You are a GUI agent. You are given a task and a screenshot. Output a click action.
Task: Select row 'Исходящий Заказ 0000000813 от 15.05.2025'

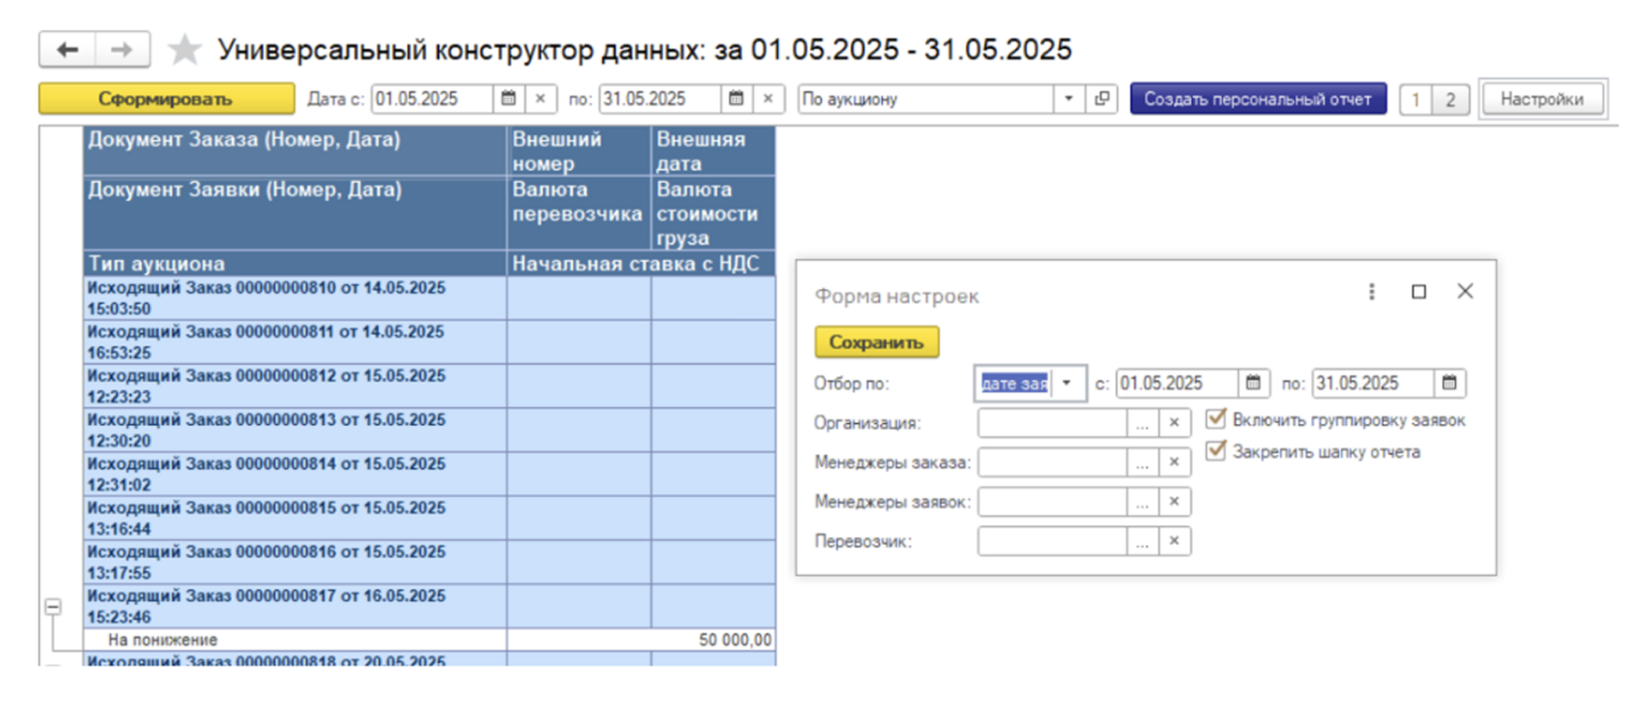click(295, 430)
